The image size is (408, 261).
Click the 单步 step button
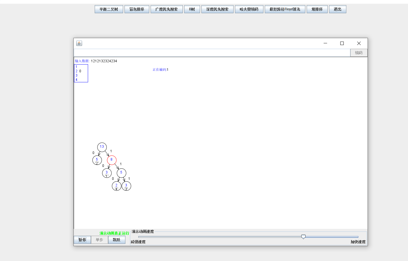click(100, 240)
